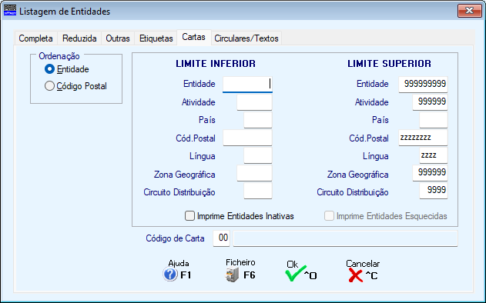Click the Ficheiro F6 file icon

click(x=232, y=275)
